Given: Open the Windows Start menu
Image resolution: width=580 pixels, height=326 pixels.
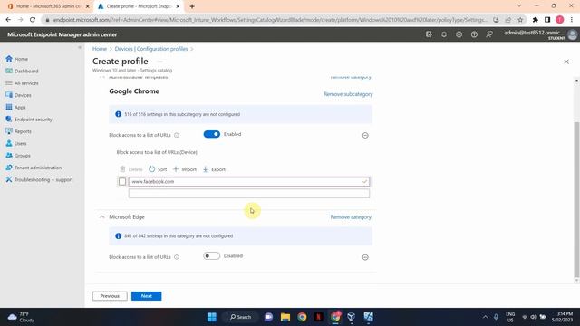Looking at the screenshot, I should point(212,317).
